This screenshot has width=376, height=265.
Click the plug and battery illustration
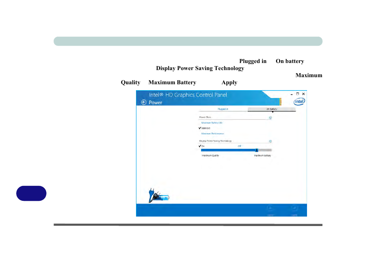point(159,195)
